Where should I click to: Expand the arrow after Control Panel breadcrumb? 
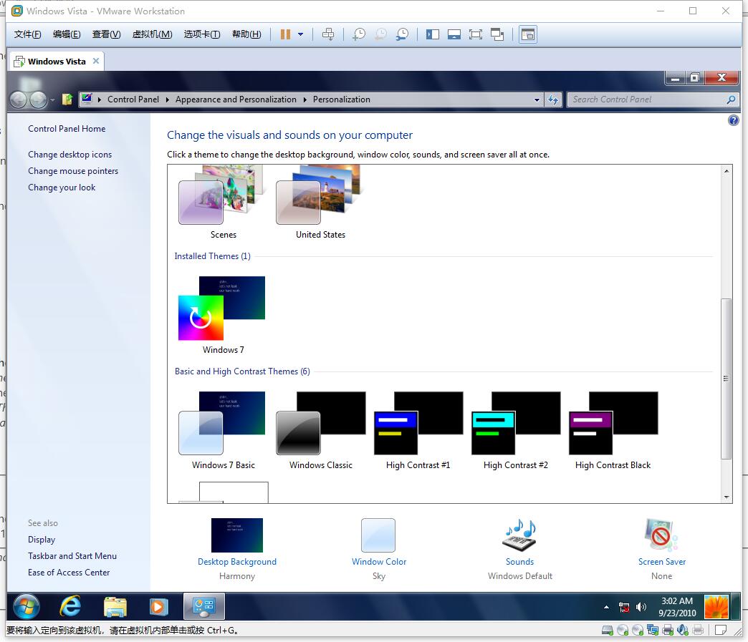point(168,99)
